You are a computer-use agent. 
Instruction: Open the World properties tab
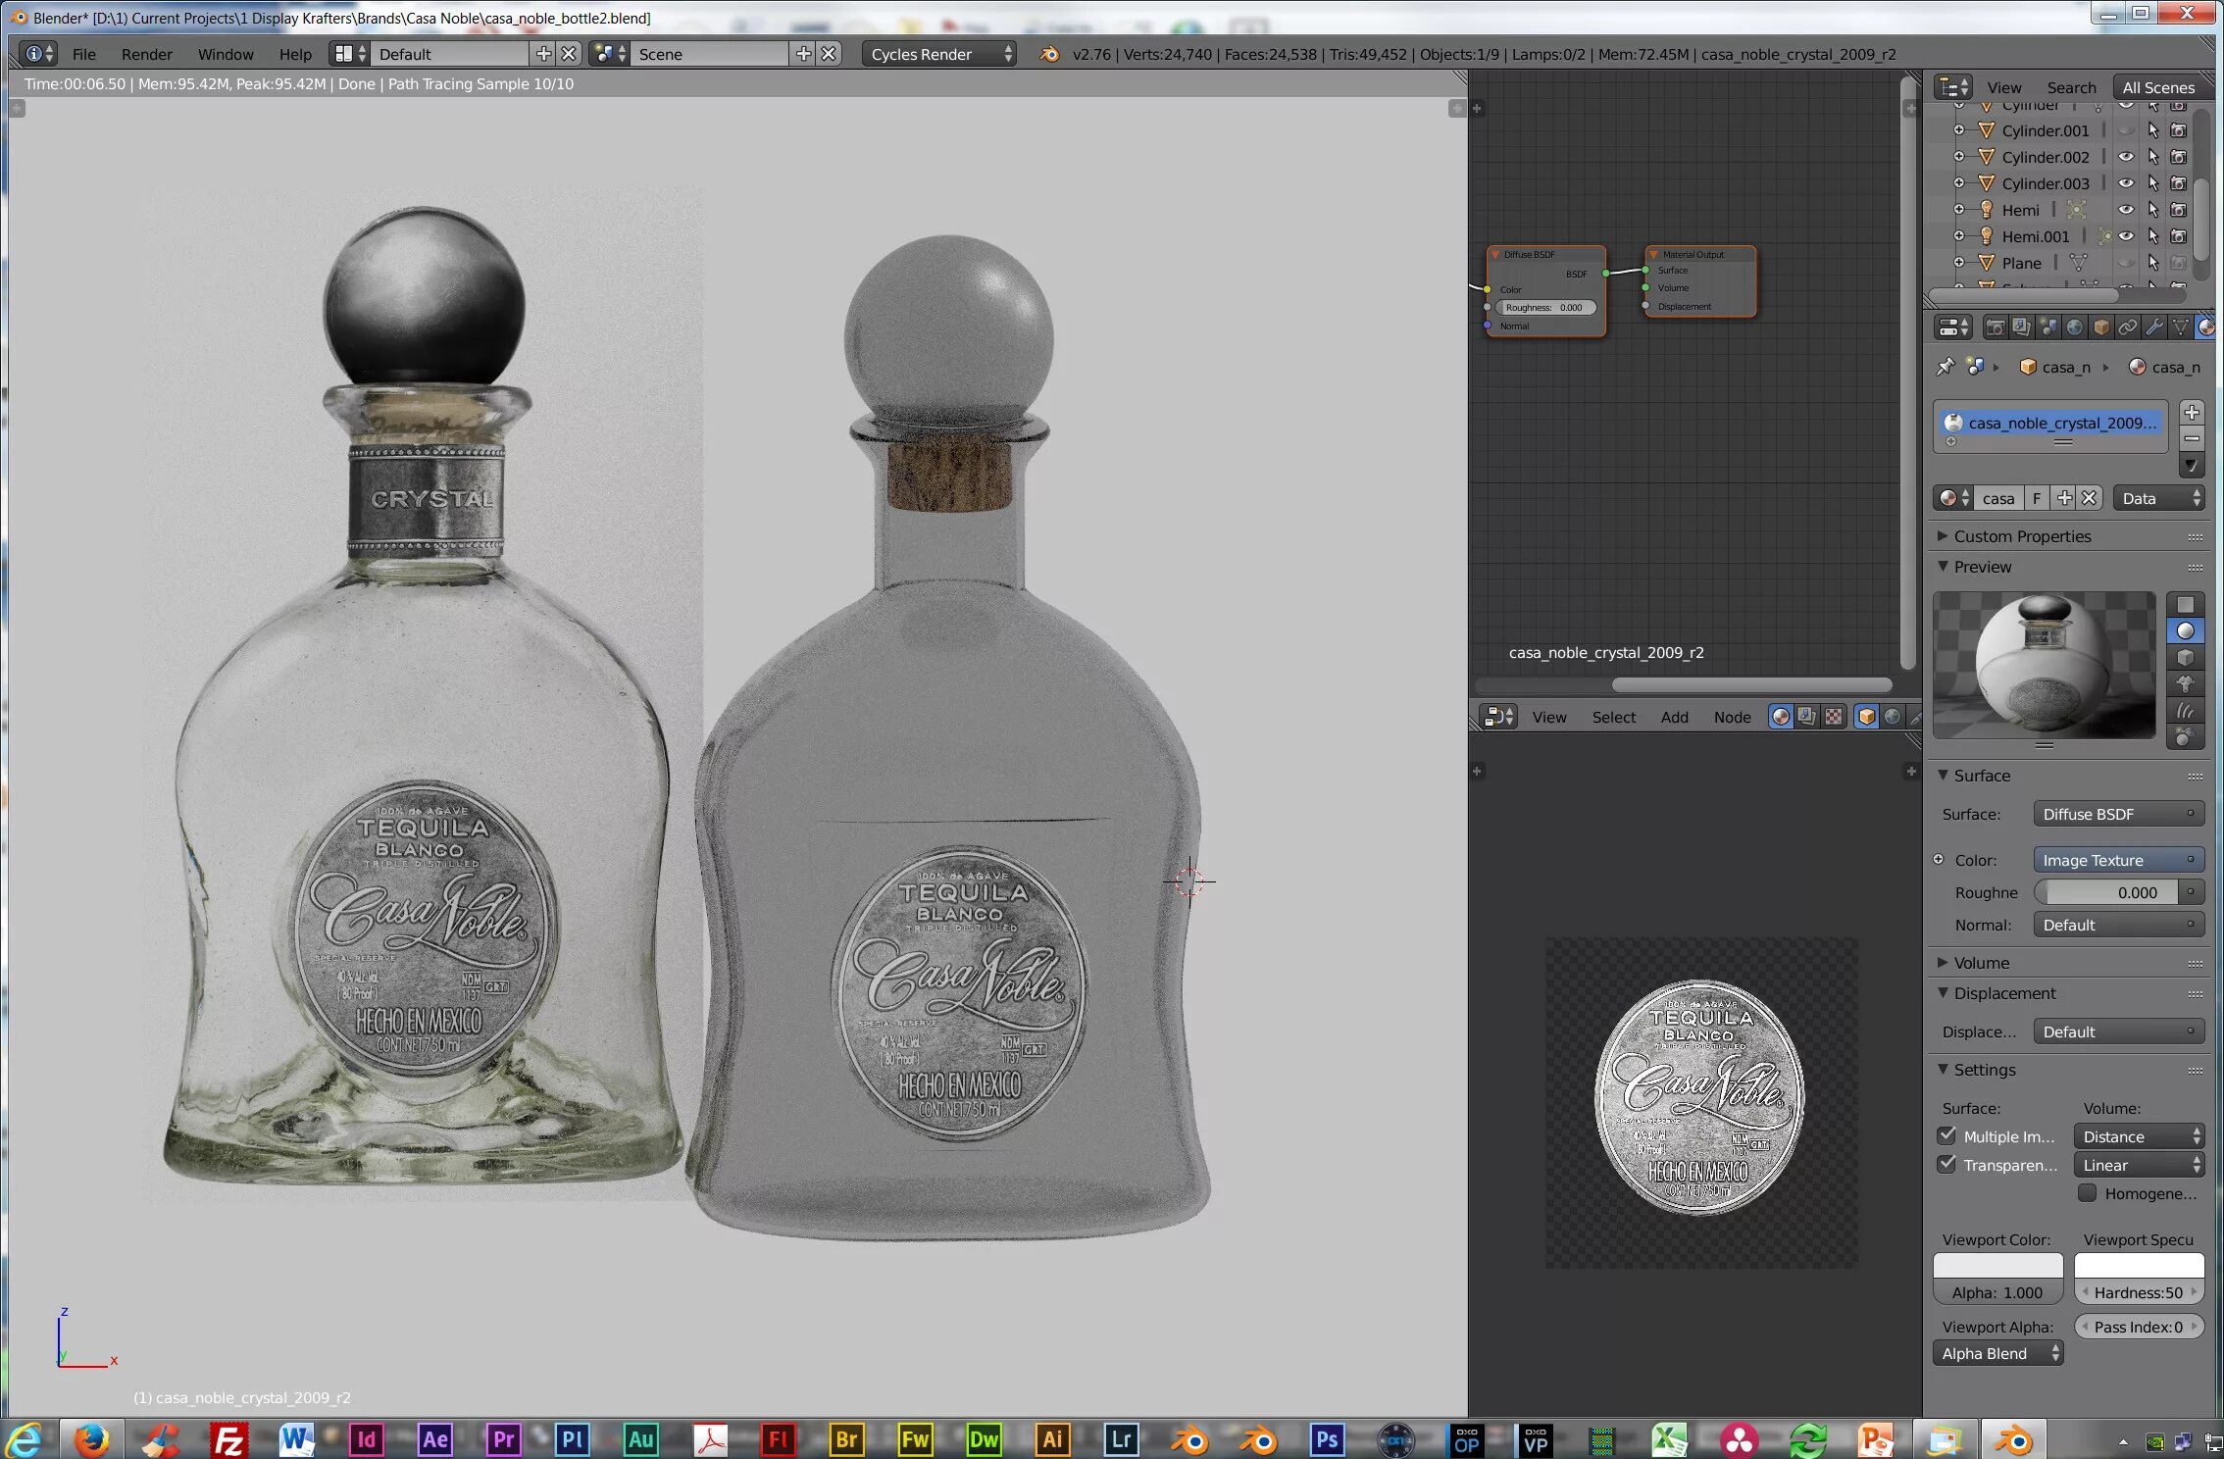[x=2074, y=327]
